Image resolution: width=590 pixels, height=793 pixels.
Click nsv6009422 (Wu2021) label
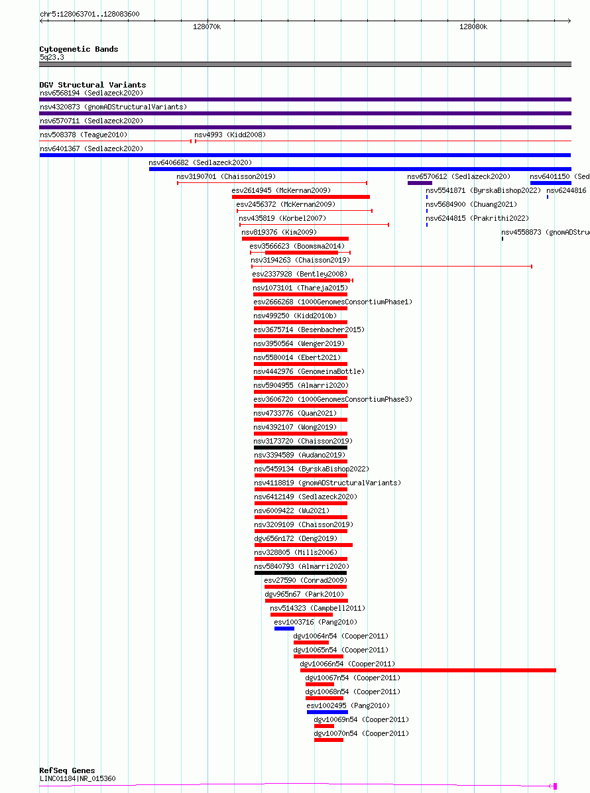pyautogui.click(x=292, y=511)
